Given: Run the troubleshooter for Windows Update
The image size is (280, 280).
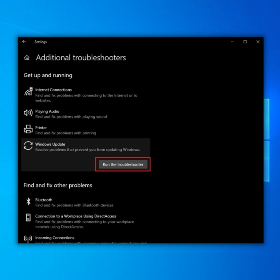Looking at the screenshot, I should click(123, 164).
